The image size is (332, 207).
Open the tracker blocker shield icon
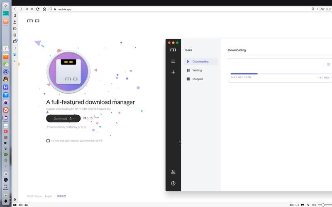pyautogui.click(x=51, y=9)
